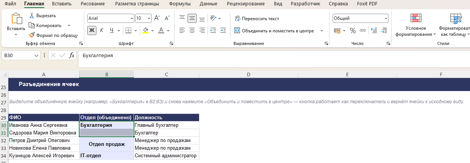Select cell Системный администратор
Viewport: 470px width, 163px height.
[166, 155]
